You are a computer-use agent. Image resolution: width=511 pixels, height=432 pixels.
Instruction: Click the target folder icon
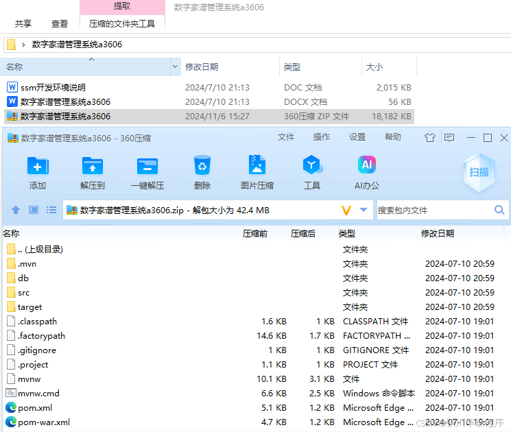coord(11,307)
